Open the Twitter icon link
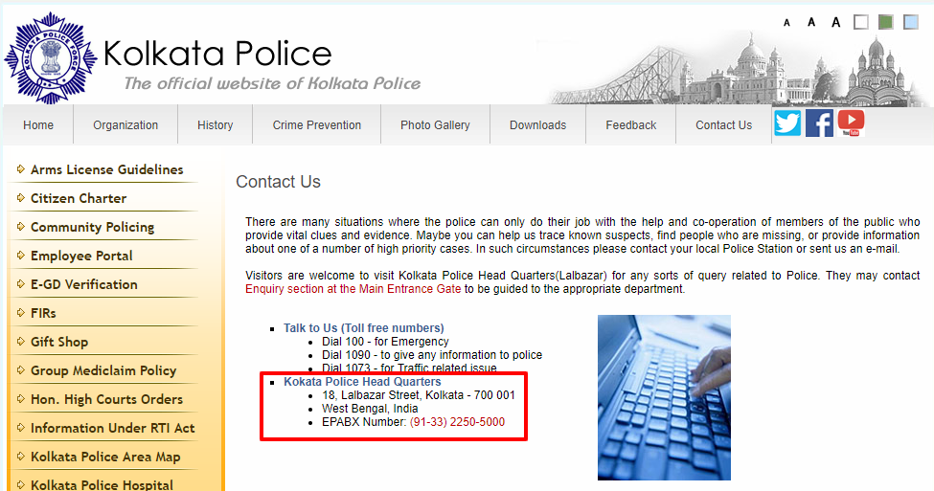The width and height of the screenshot is (934, 491). [787, 123]
